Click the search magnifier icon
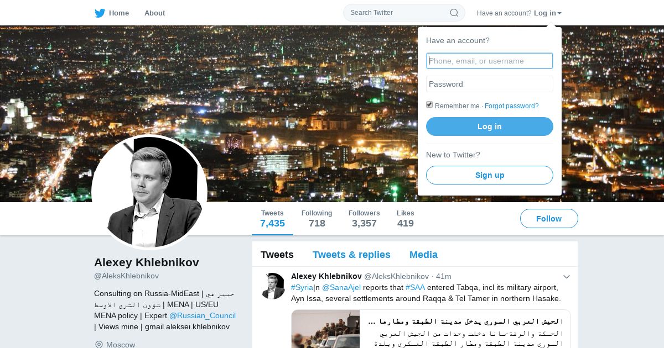Image resolution: width=664 pixels, height=348 pixels. 454,13
